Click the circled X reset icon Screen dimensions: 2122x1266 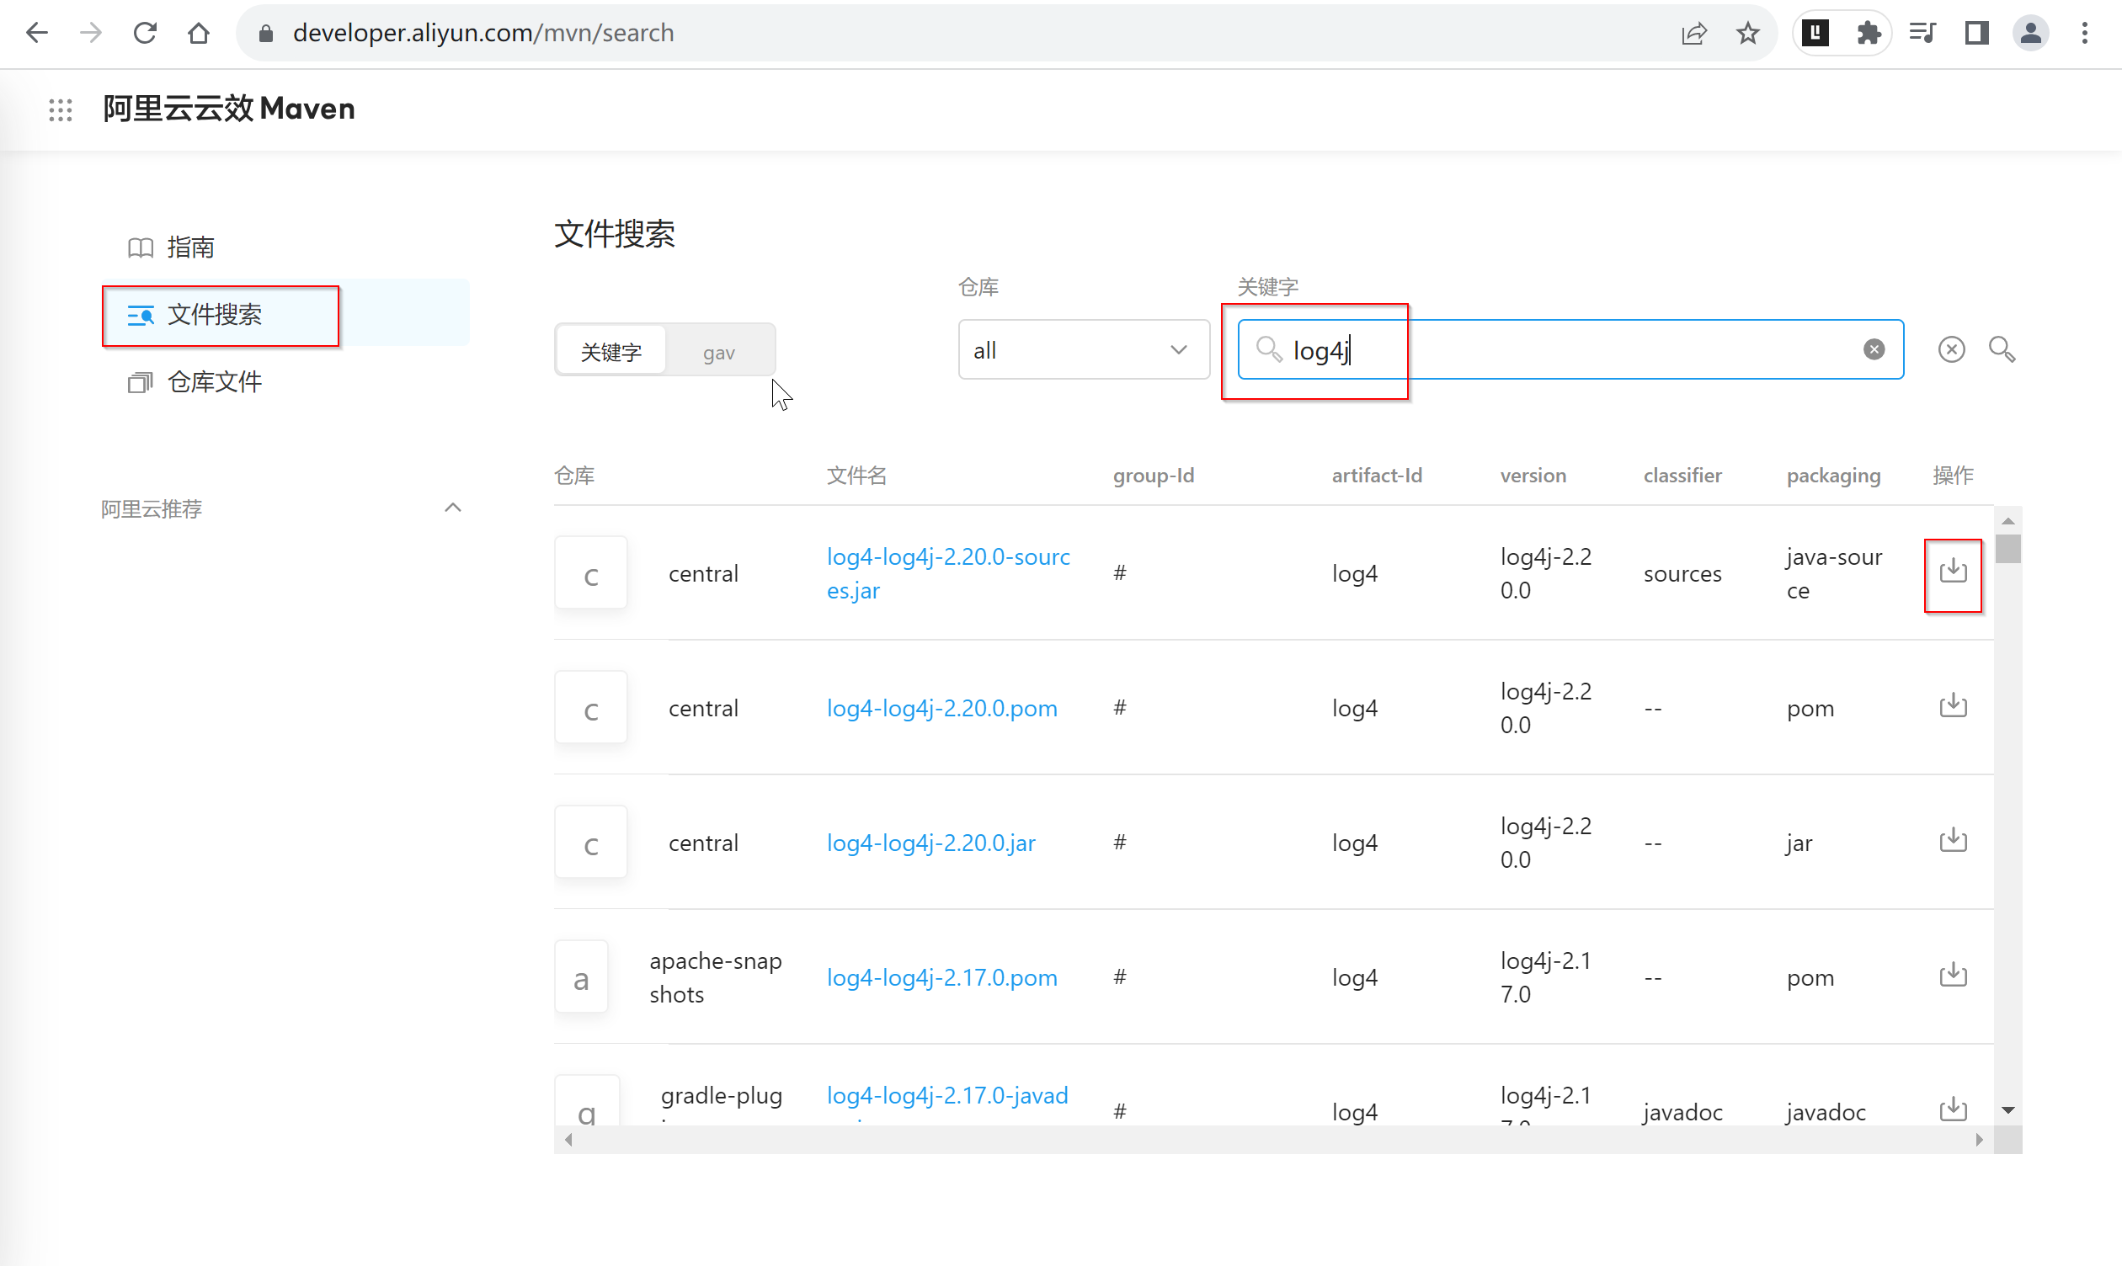click(1951, 349)
